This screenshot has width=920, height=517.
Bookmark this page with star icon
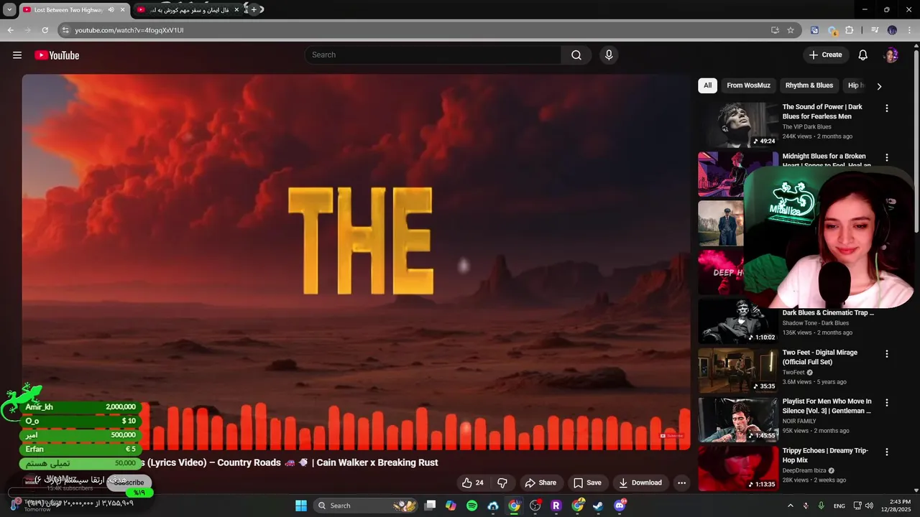tap(791, 30)
